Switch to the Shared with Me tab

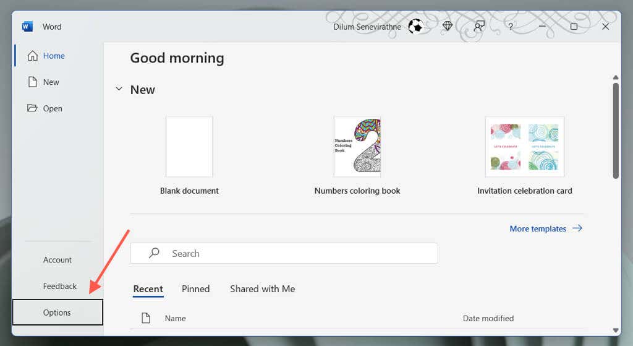tap(262, 288)
